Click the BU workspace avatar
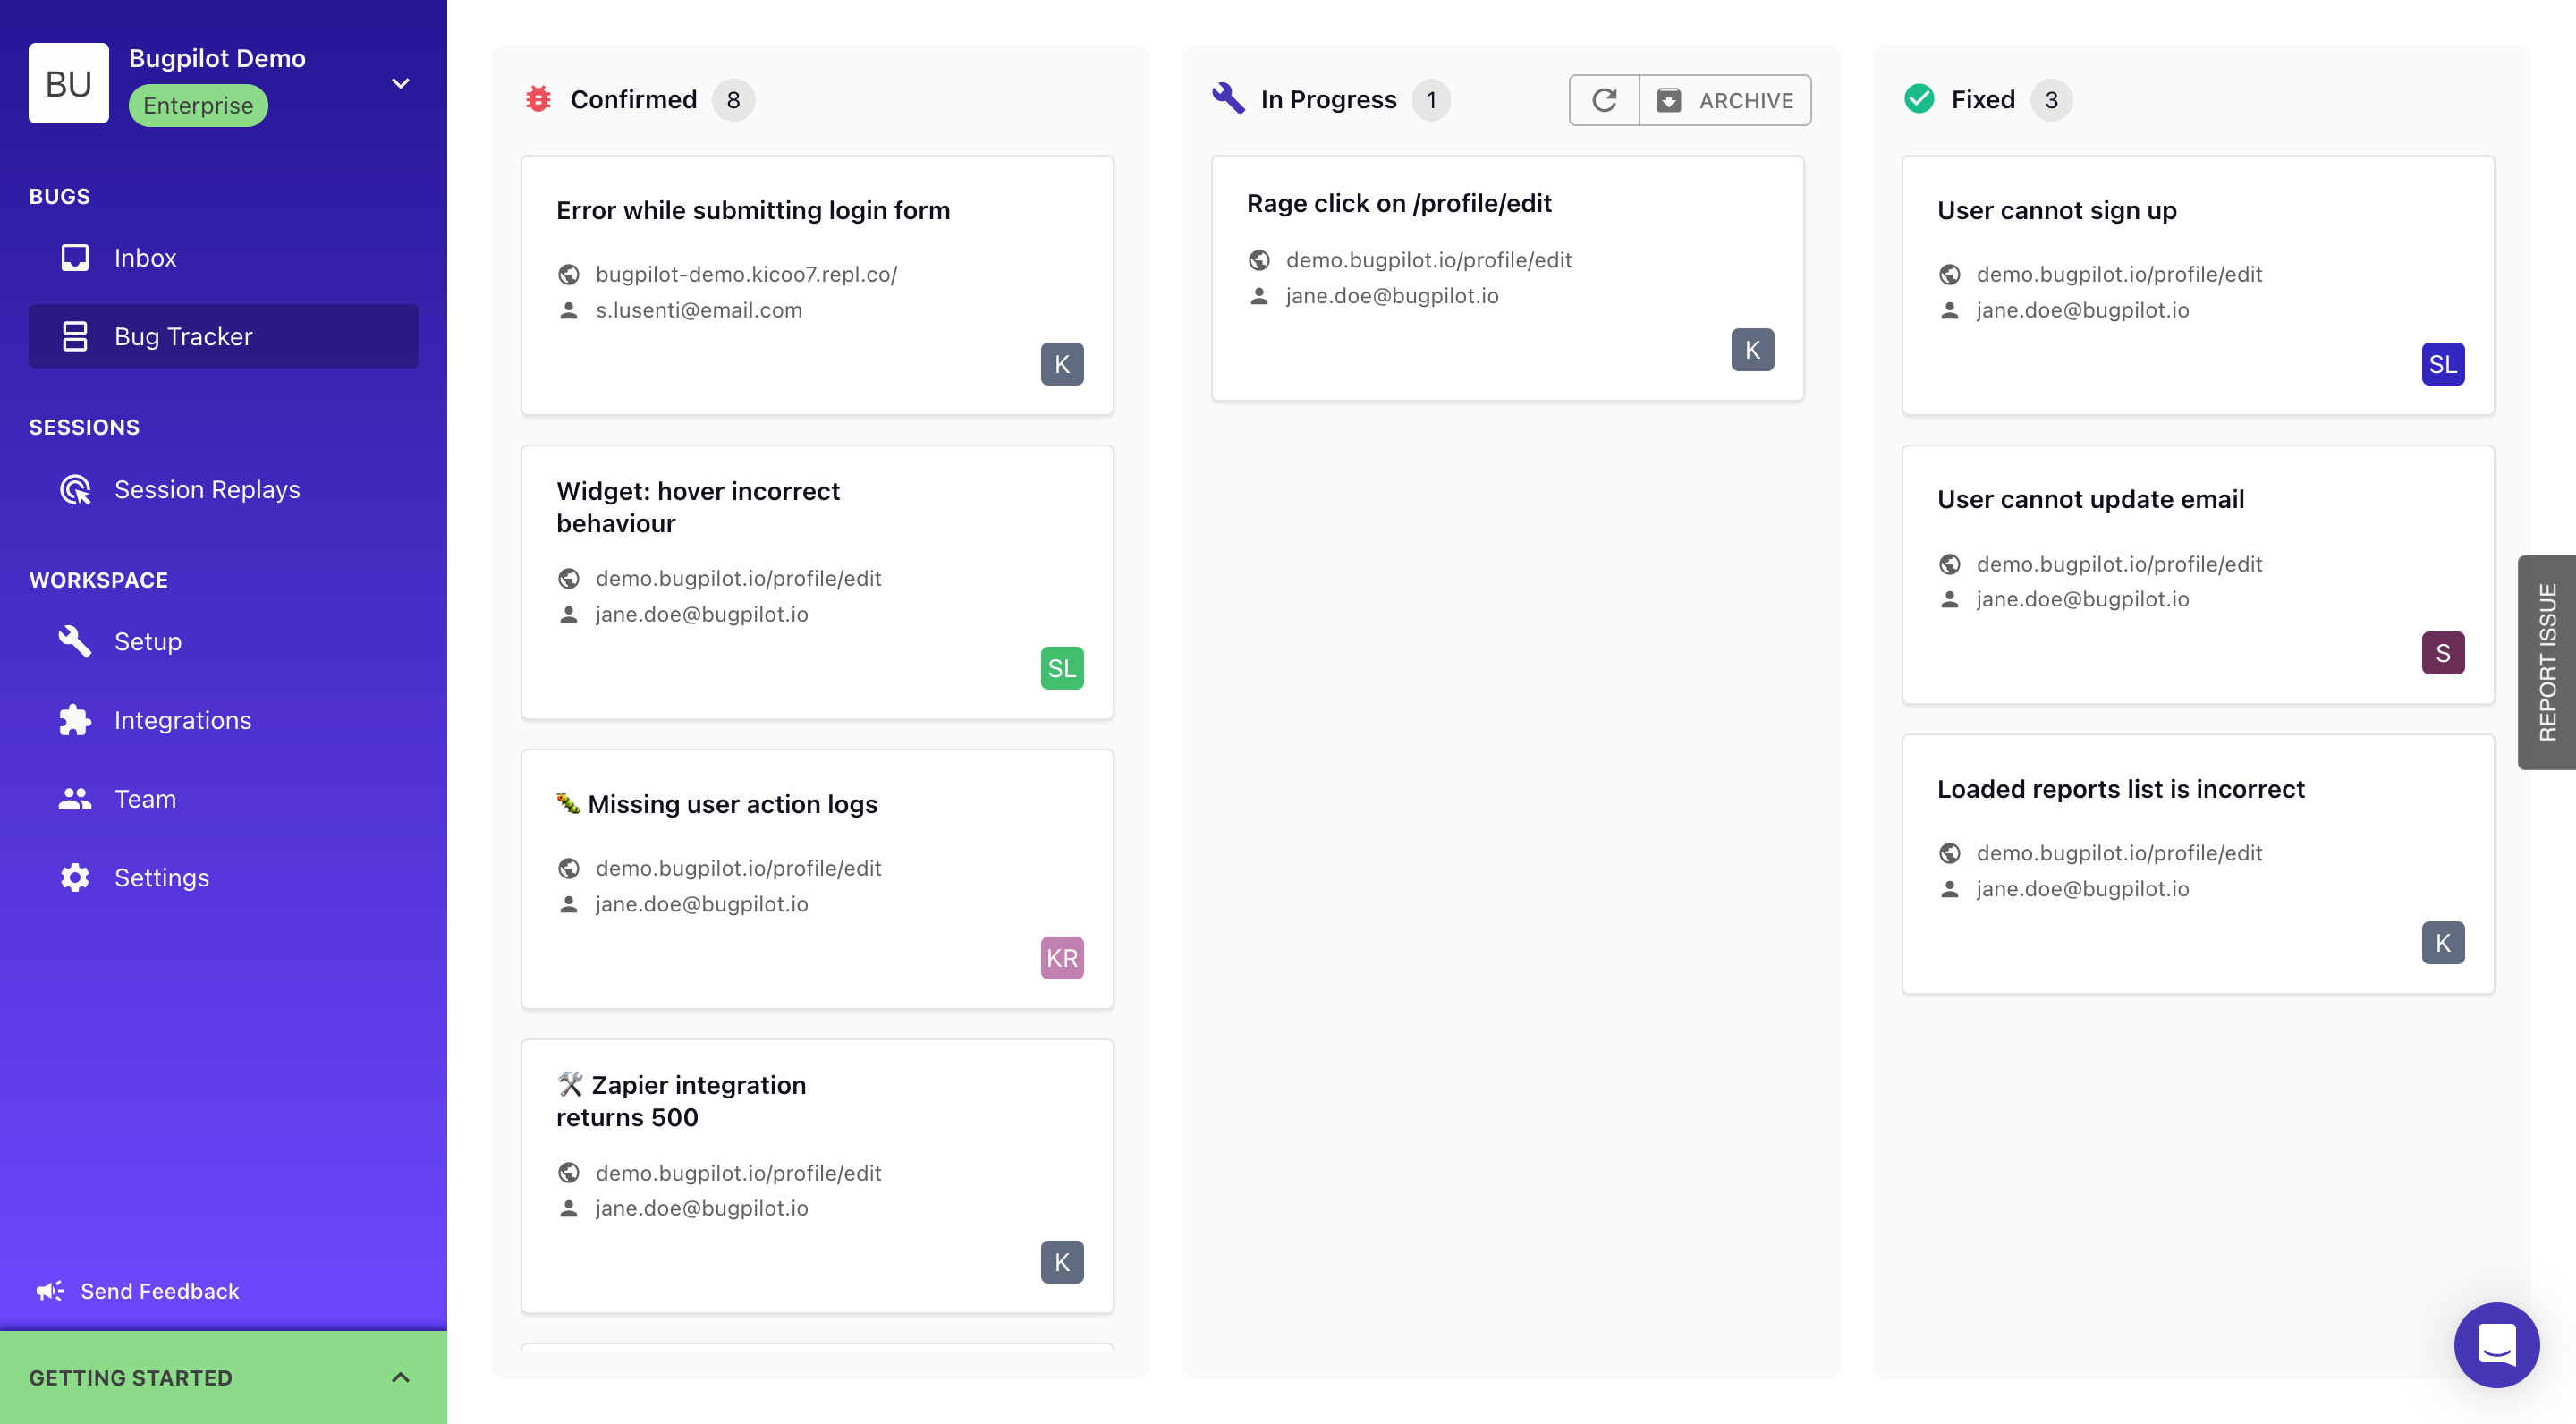Image resolution: width=2576 pixels, height=1424 pixels. pyautogui.click(x=69, y=83)
